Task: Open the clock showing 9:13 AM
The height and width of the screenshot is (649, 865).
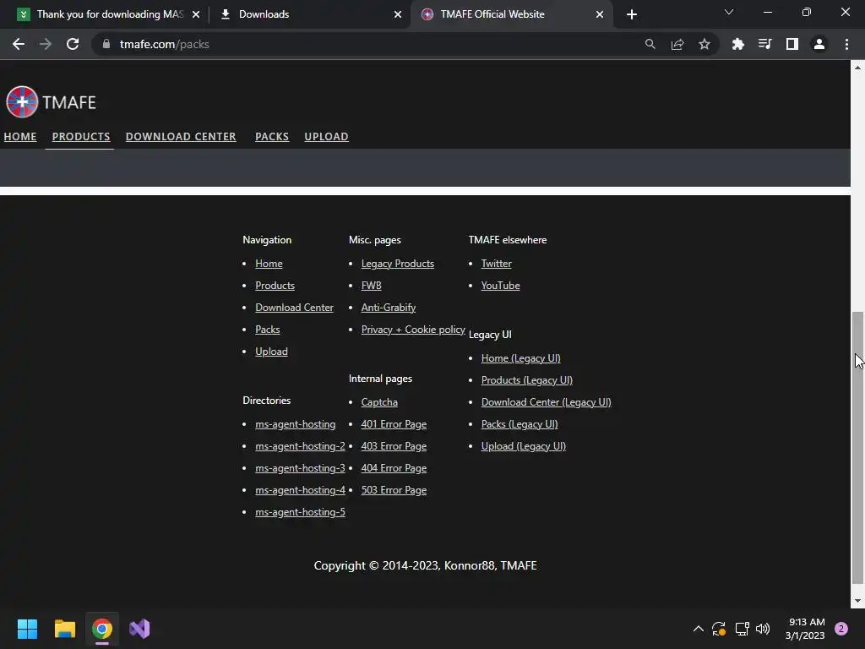Action: 805,629
